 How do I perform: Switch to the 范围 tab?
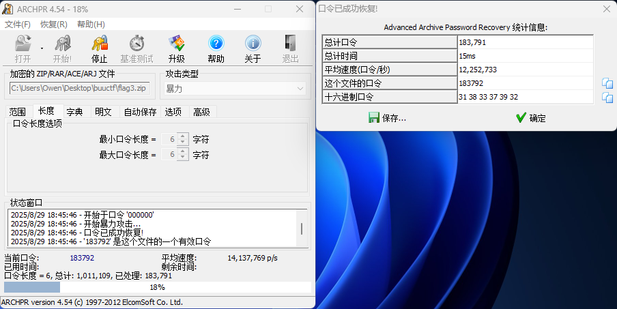click(x=18, y=112)
